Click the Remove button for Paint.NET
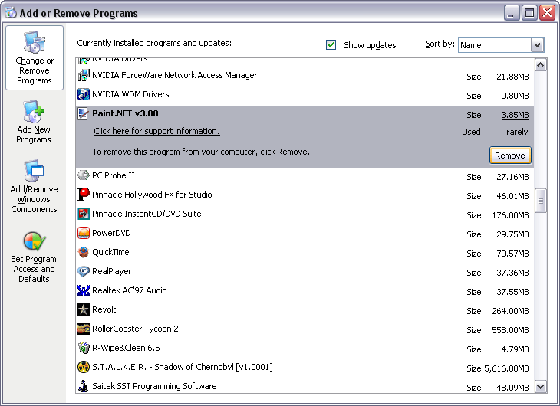Image resolution: width=560 pixels, height=406 pixels. [510, 156]
